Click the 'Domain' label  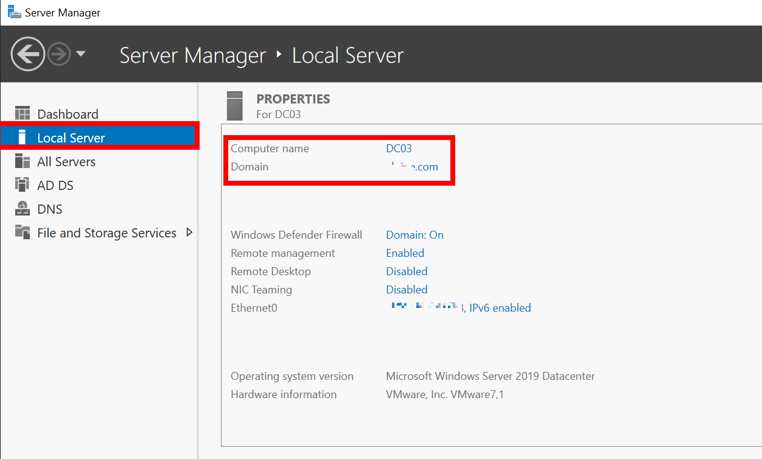pos(250,167)
